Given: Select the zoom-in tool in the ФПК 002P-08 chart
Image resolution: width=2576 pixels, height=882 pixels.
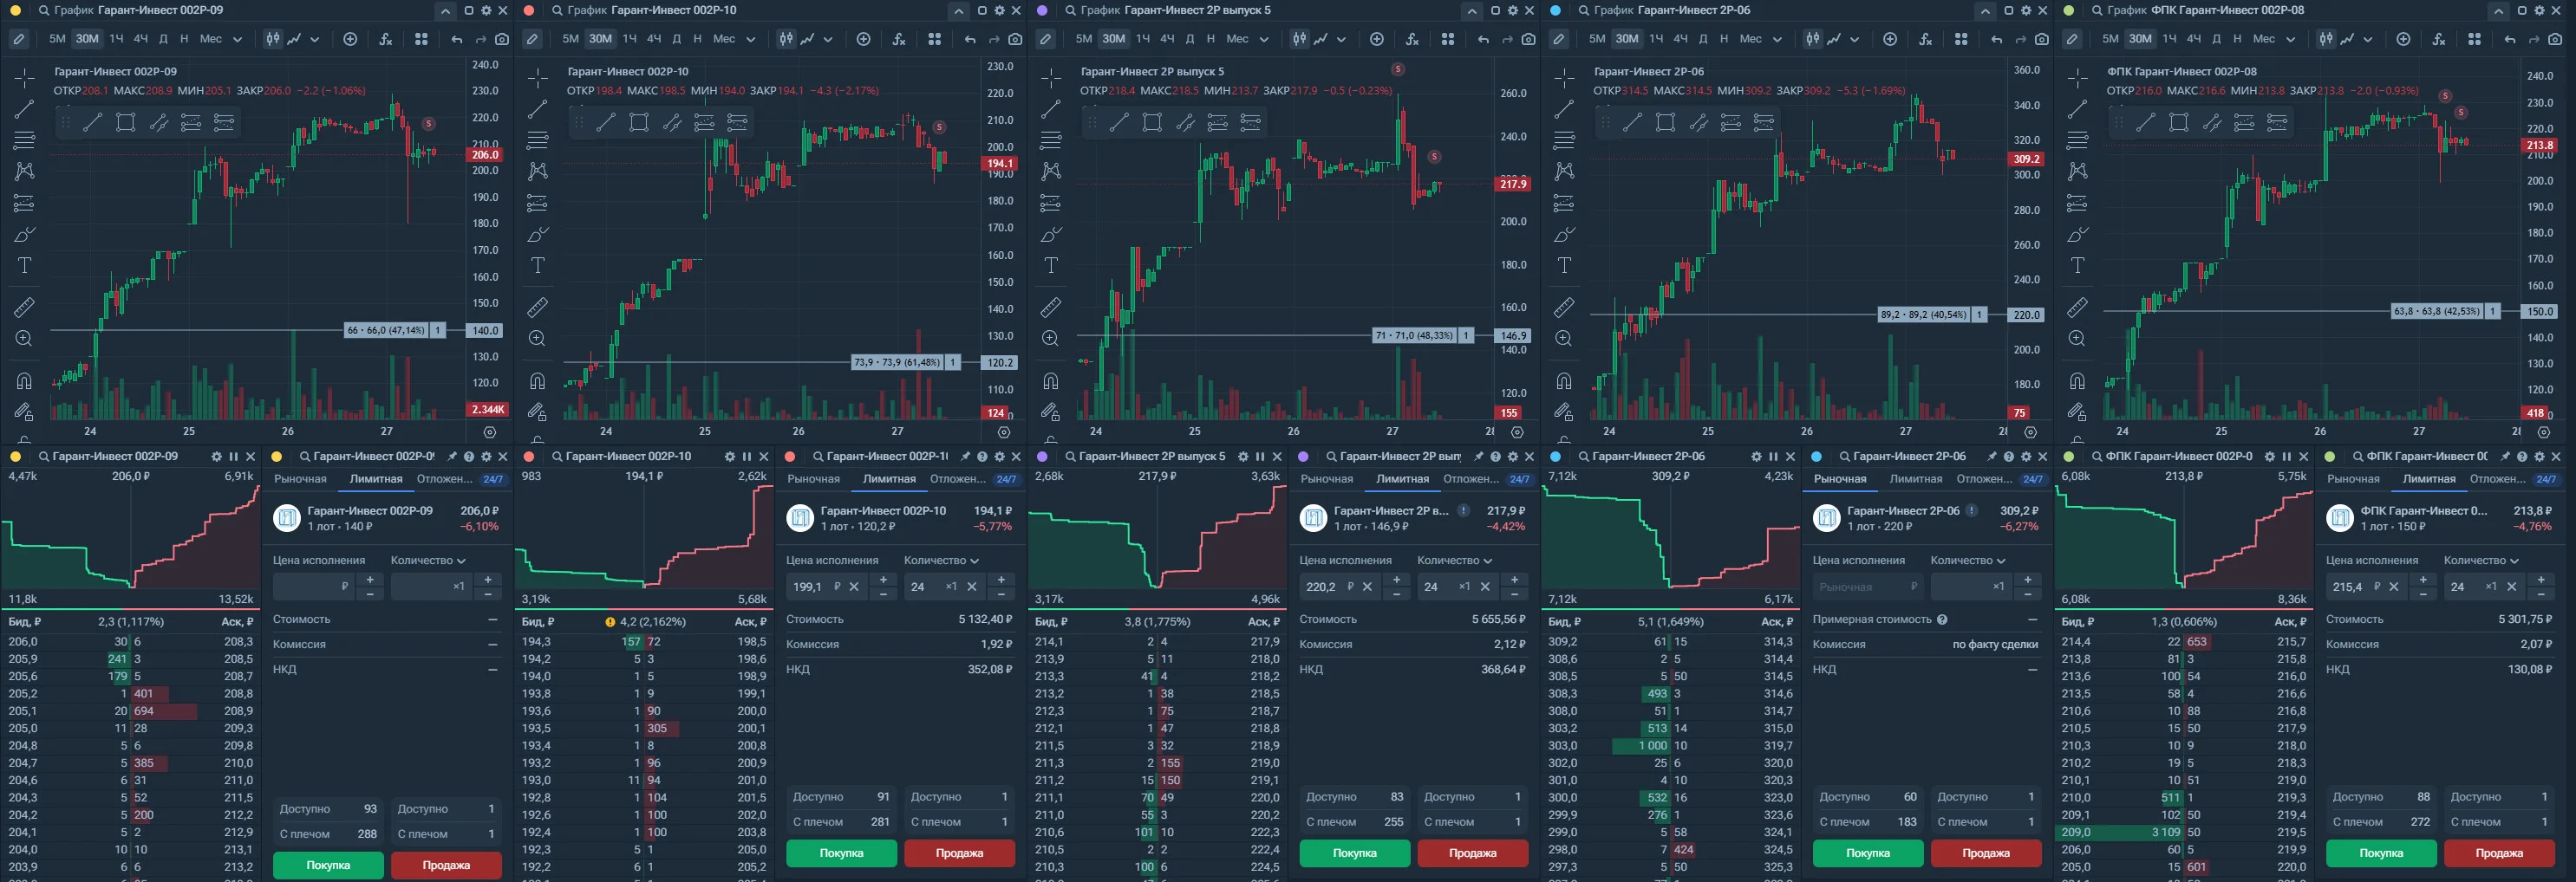Looking at the screenshot, I should [2077, 339].
